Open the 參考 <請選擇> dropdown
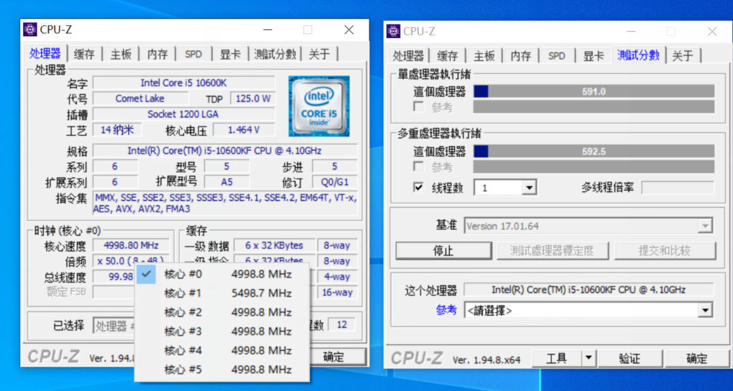The image size is (733, 391). pyautogui.click(x=705, y=310)
